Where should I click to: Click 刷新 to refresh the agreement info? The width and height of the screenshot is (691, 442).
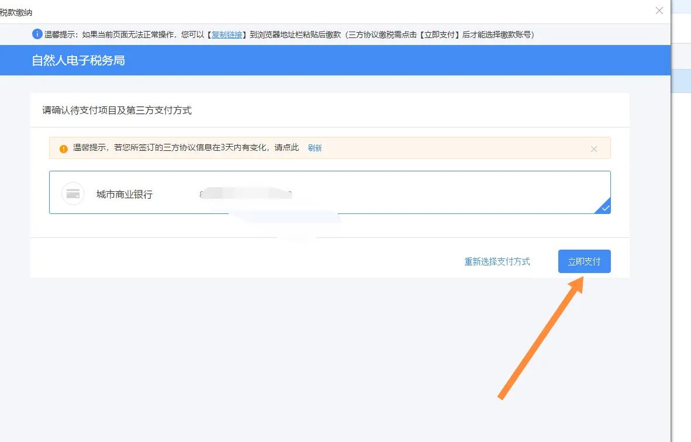point(315,148)
